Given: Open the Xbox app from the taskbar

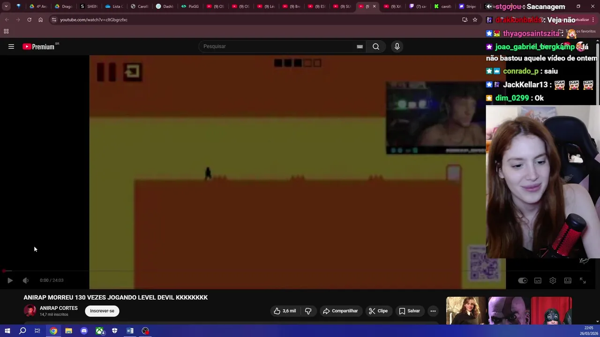Looking at the screenshot, I should click(x=99, y=331).
